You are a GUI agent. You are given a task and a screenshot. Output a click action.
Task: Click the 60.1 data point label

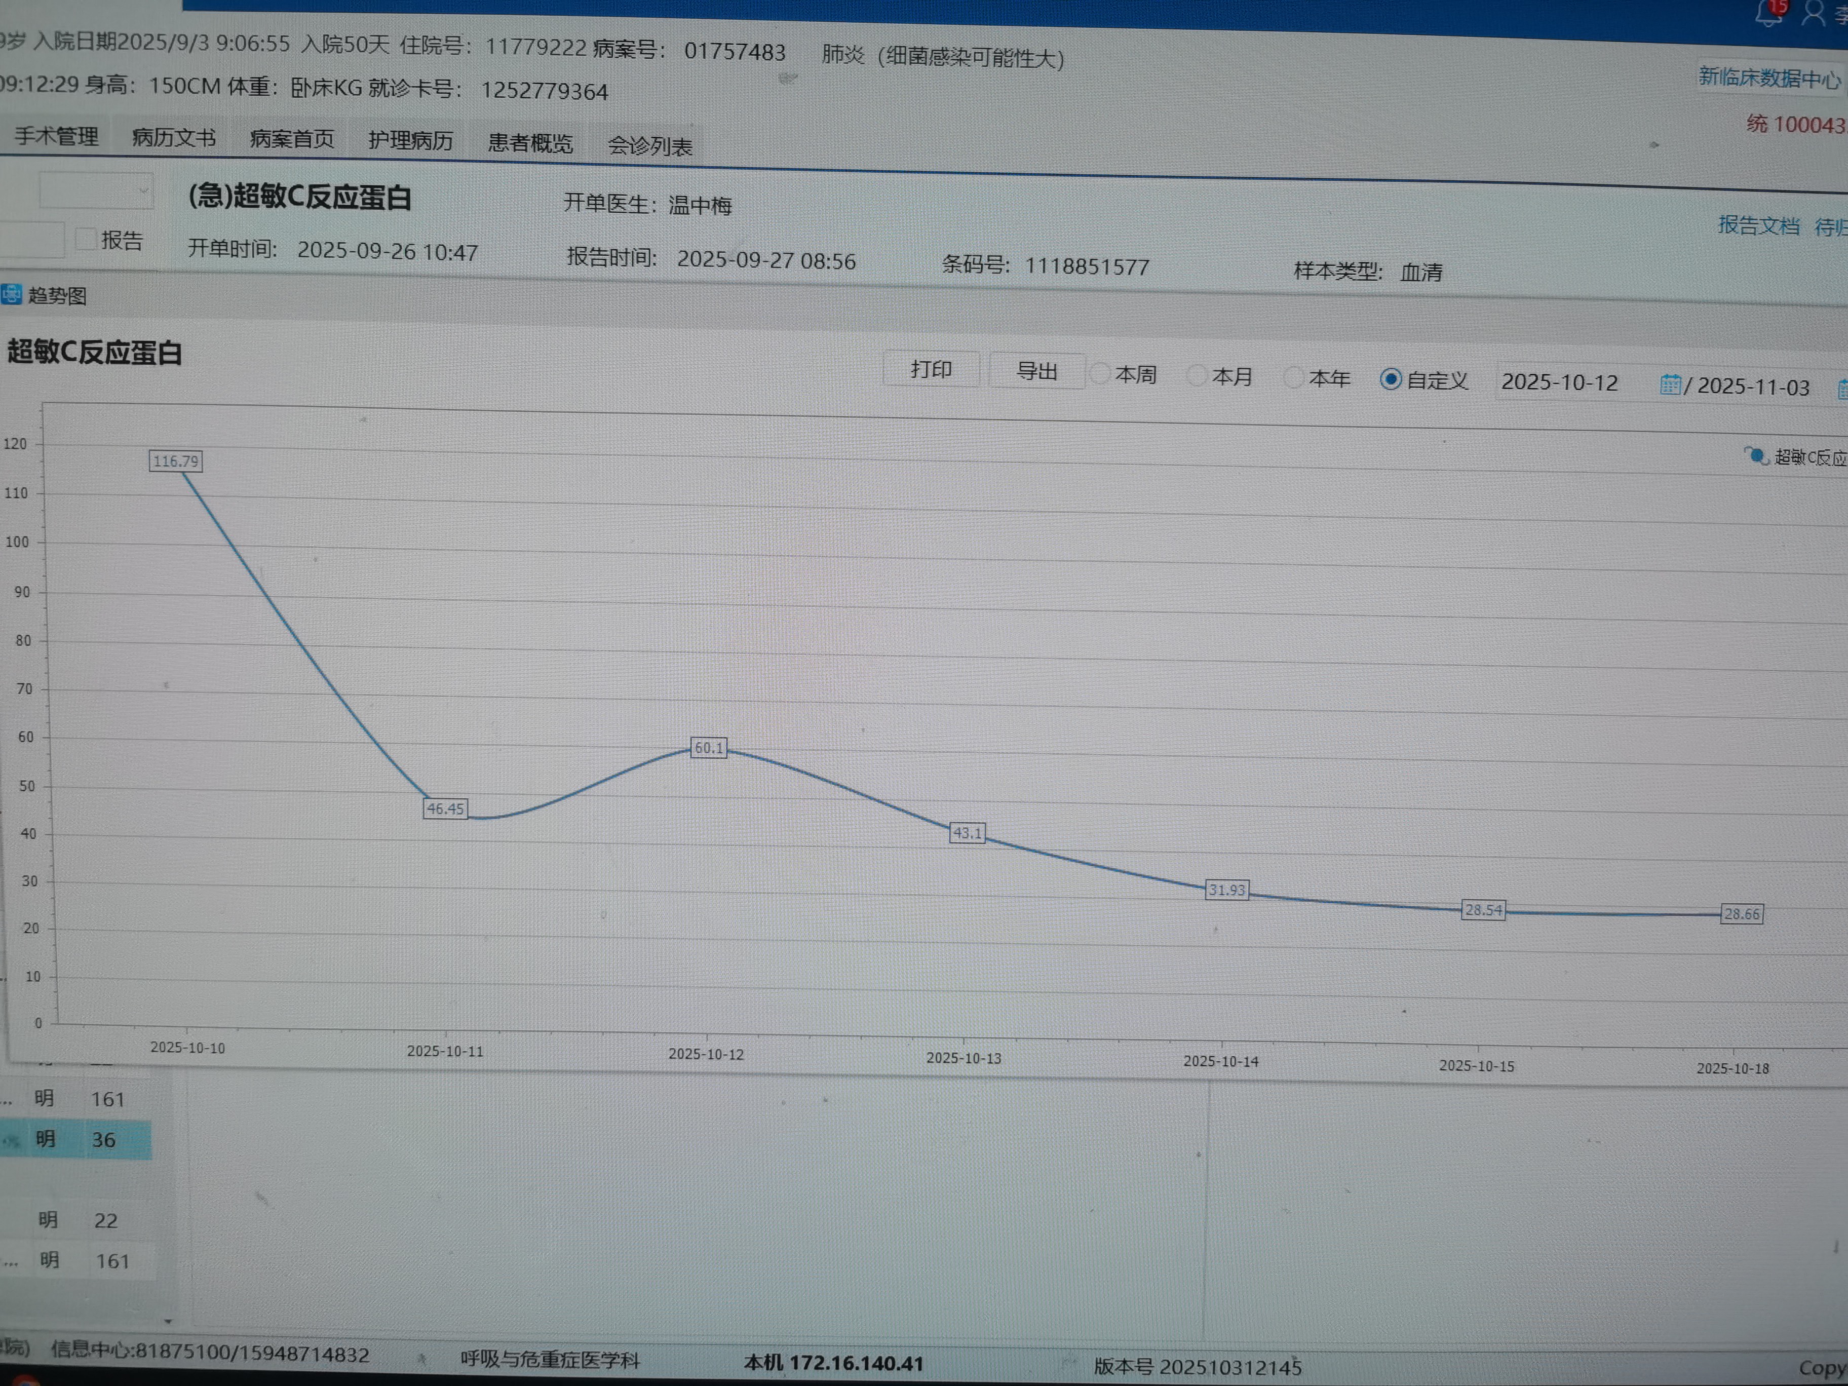709,748
